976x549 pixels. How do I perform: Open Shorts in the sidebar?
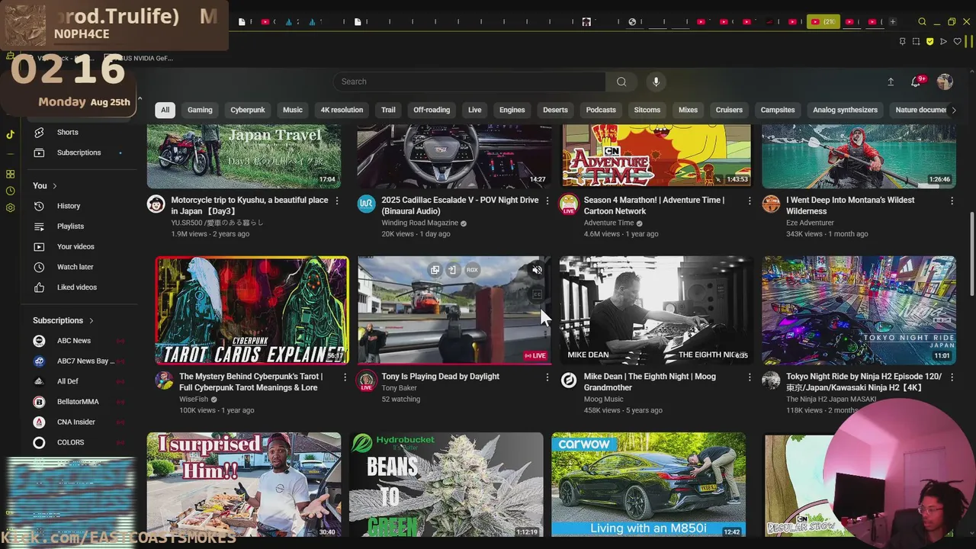tap(79, 132)
